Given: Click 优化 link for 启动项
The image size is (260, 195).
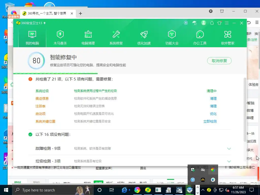Looking at the screenshot, I should pos(213,114).
